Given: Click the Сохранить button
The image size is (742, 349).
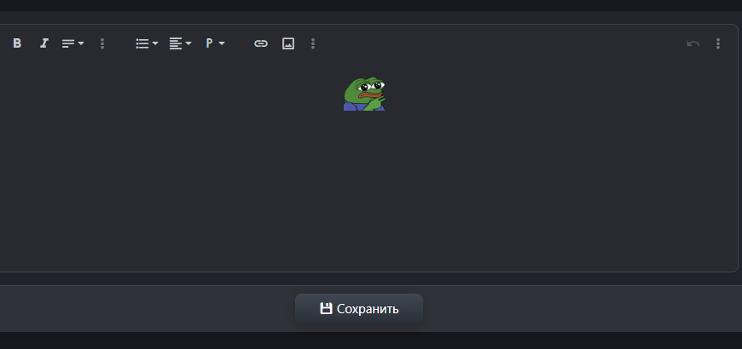Looking at the screenshot, I should pyautogui.click(x=359, y=309).
